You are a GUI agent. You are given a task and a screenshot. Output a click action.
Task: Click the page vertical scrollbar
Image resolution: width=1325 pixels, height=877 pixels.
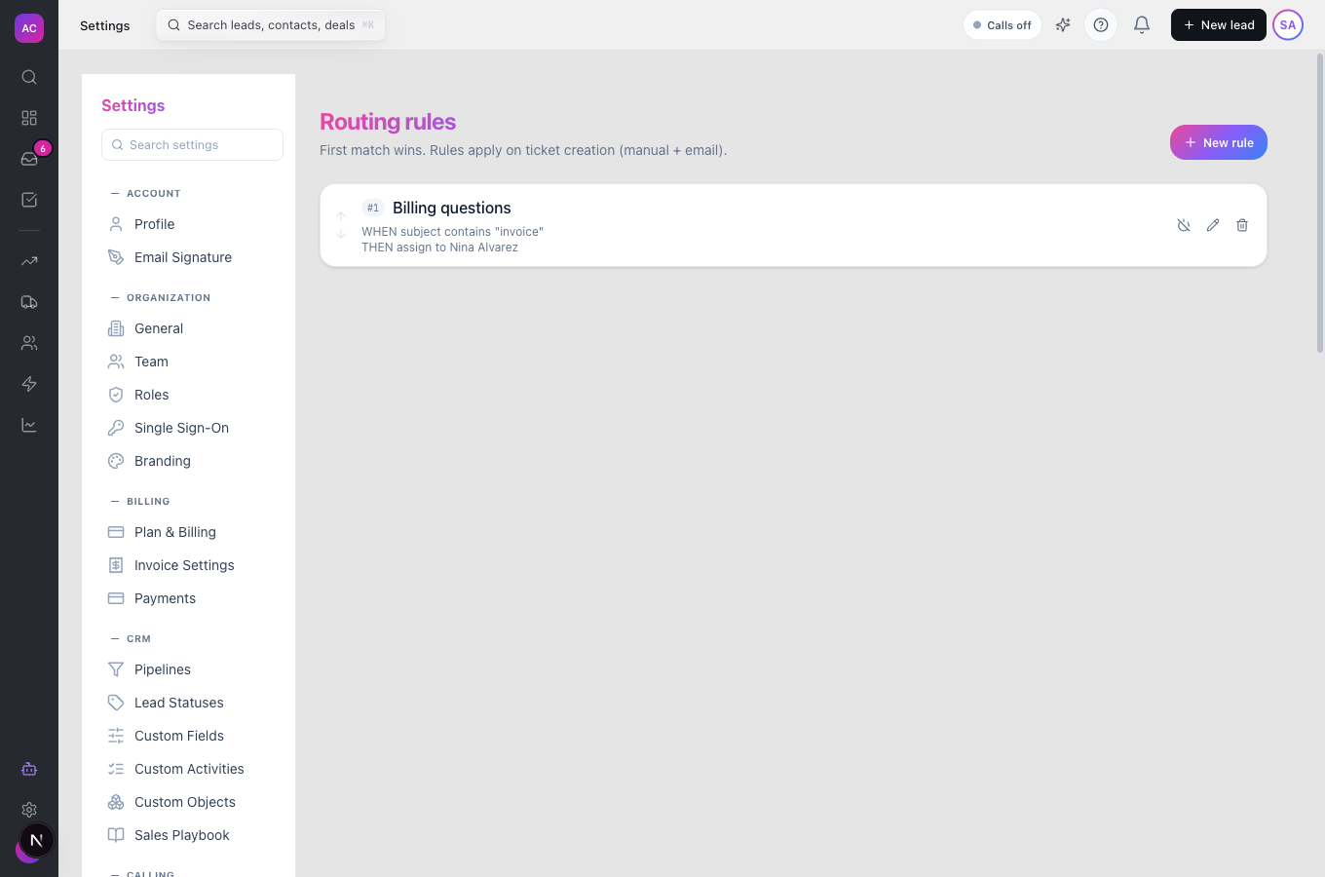(x=1320, y=203)
